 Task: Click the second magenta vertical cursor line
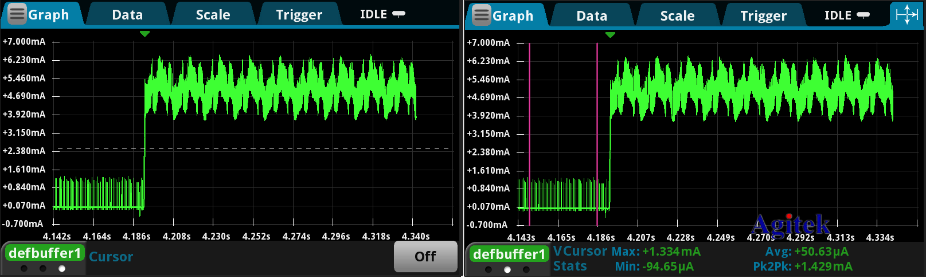click(x=597, y=132)
